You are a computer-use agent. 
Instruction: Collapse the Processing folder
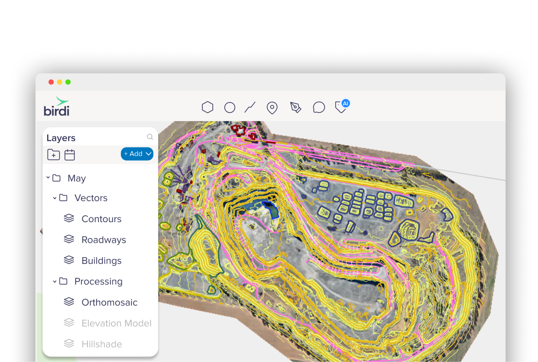[x=55, y=281]
